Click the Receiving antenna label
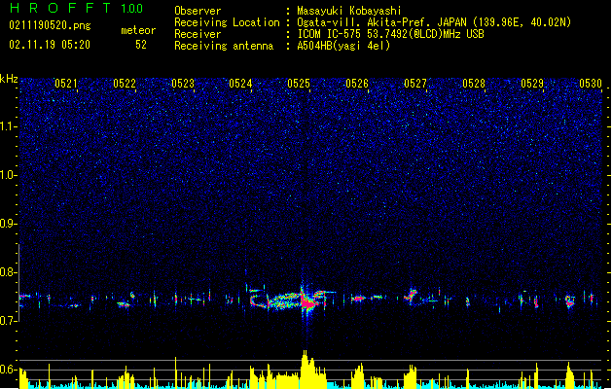 click(x=224, y=46)
